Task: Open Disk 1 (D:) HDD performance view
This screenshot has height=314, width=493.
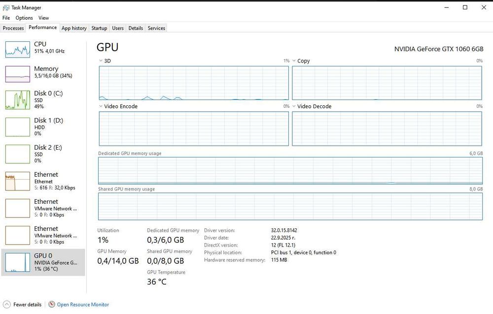Action: click(x=43, y=127)
